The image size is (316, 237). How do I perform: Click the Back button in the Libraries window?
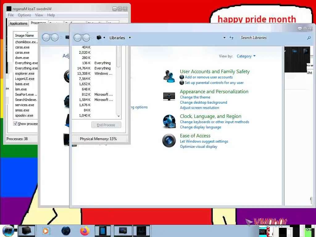[77, 38]
